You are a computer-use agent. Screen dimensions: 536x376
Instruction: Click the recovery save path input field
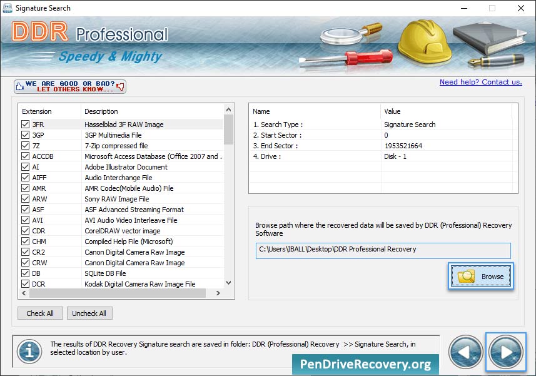383,250
